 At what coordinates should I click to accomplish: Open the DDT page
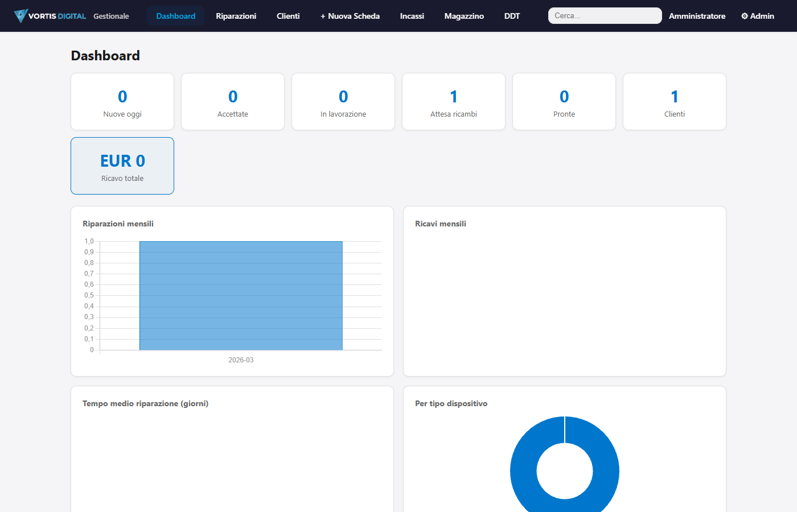click(511, 16)
